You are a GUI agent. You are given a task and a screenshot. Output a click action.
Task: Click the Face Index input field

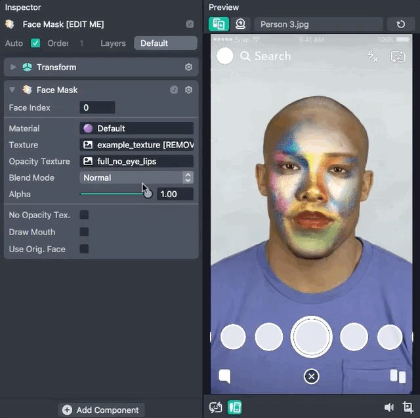(97, 107)
